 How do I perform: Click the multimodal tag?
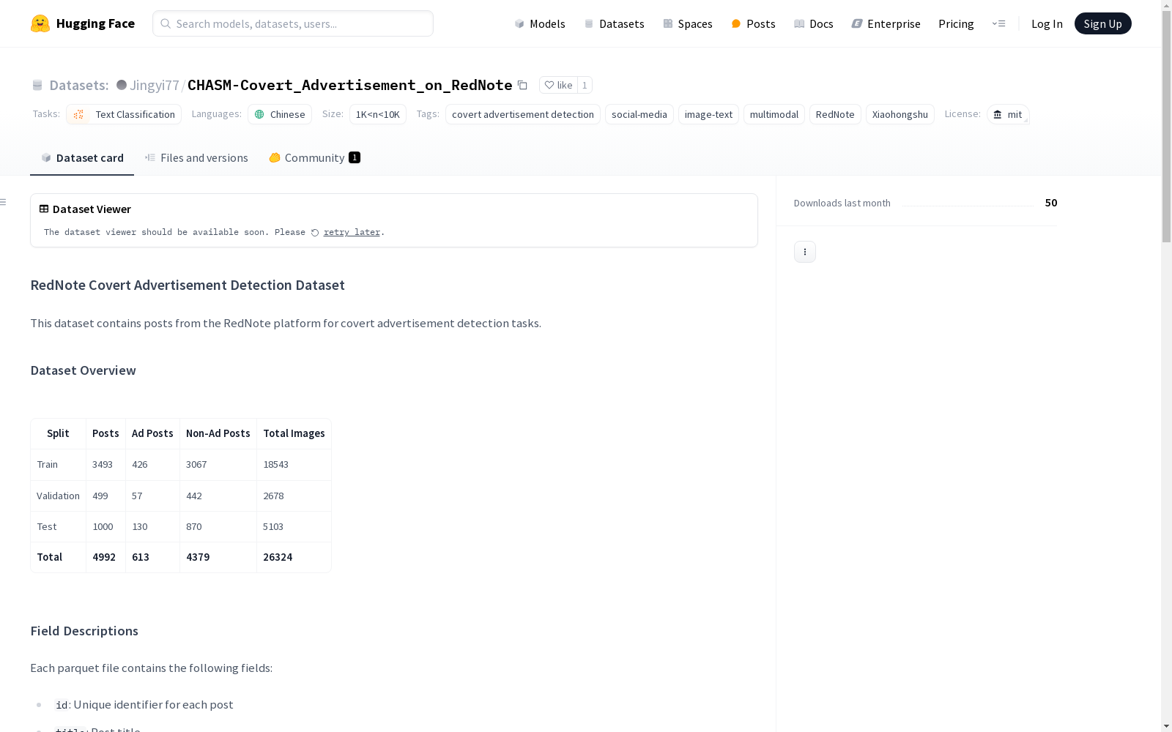(774, 114)
